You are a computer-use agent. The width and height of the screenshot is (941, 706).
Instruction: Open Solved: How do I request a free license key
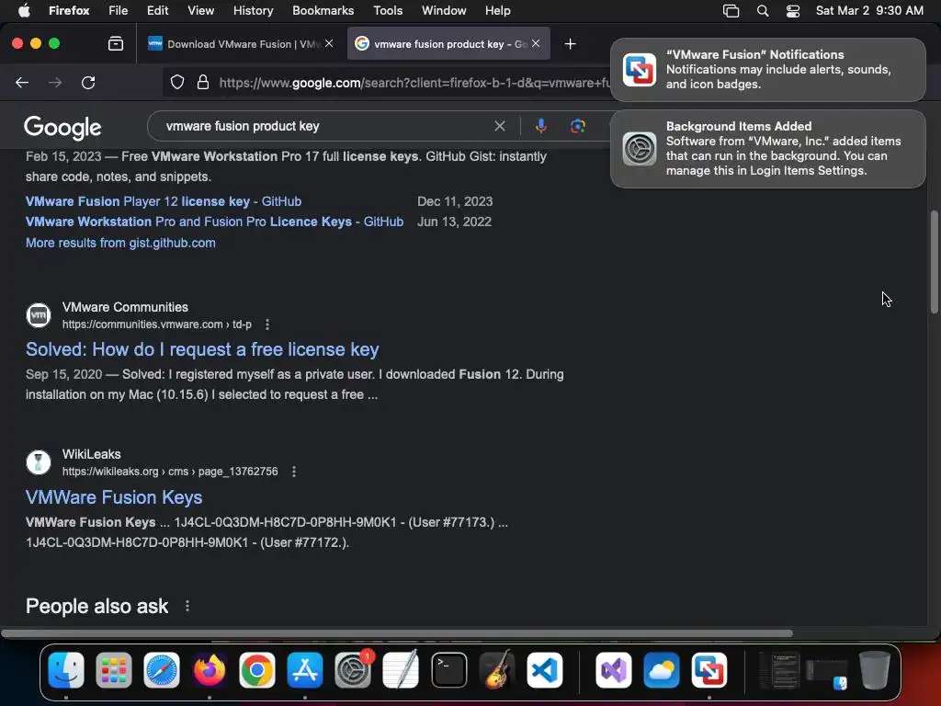pos(202,349)
